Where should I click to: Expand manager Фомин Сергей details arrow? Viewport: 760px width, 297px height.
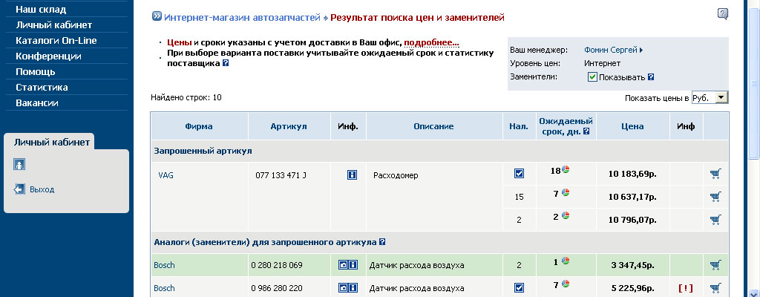[641, 50]
